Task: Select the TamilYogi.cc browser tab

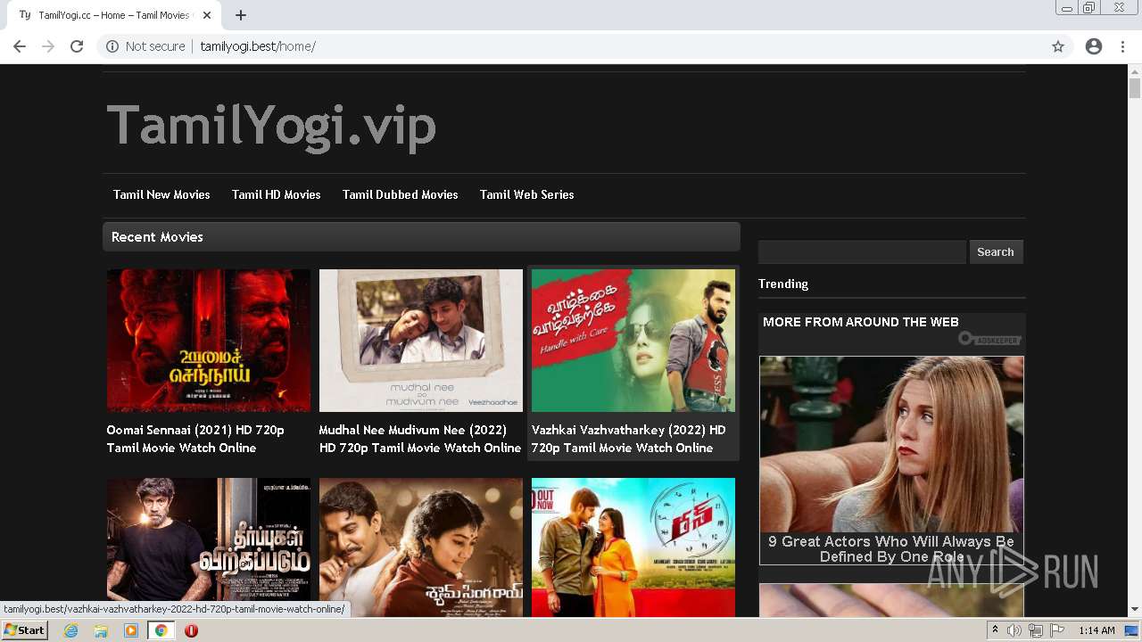Action: click(114, 15)
